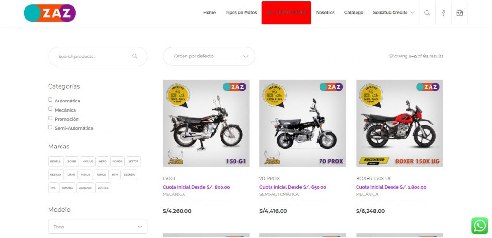The width and height of the screenshot is (492, 238).
Task: Open the Promociones menu item
Action: 286,13
